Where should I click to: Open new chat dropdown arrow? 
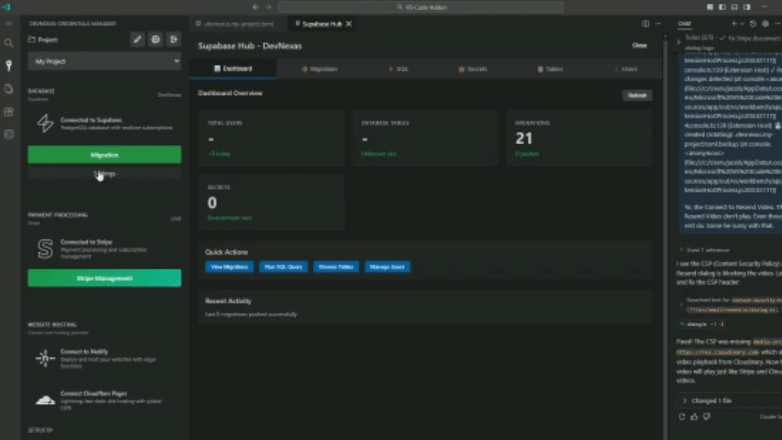click(742, 24)
